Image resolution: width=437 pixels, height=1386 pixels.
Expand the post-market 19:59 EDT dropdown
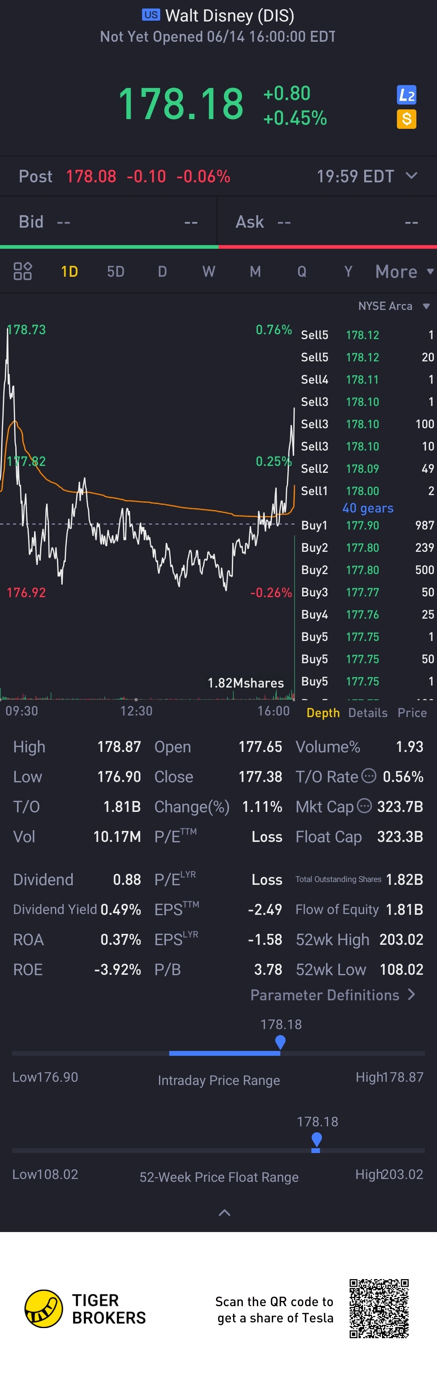(411, 175)
